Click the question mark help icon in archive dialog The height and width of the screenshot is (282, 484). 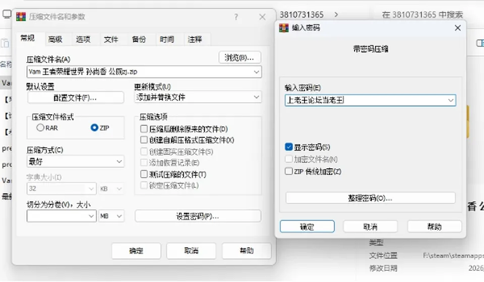pyautogui.click(x=236, y=17)
